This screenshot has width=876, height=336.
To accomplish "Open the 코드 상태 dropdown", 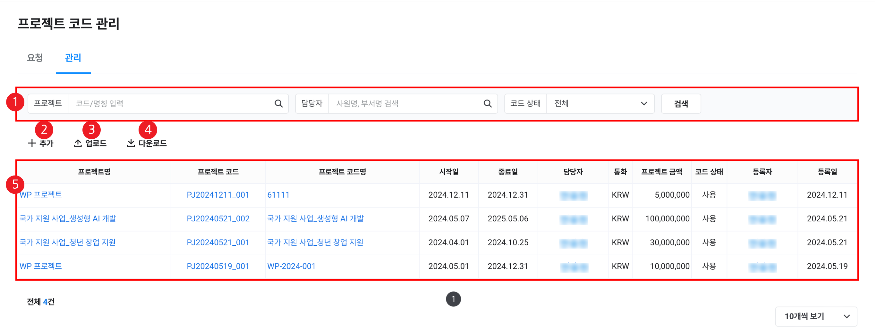I will point(600,104).
